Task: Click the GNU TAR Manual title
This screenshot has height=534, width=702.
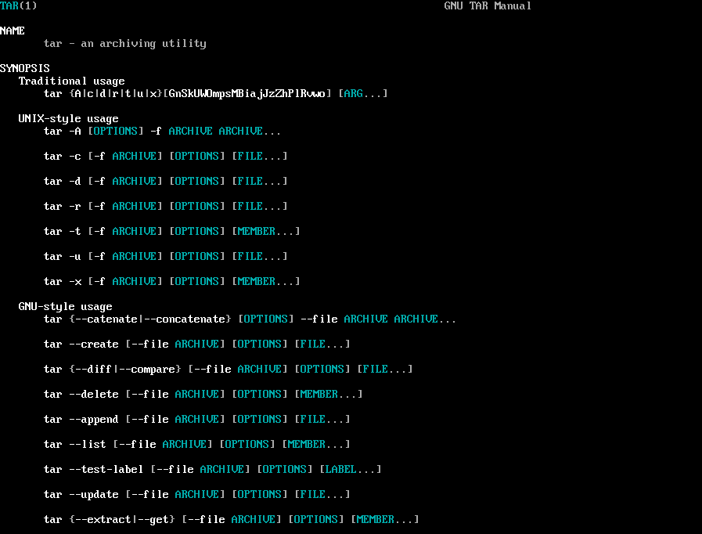Action: click(488, 5)
